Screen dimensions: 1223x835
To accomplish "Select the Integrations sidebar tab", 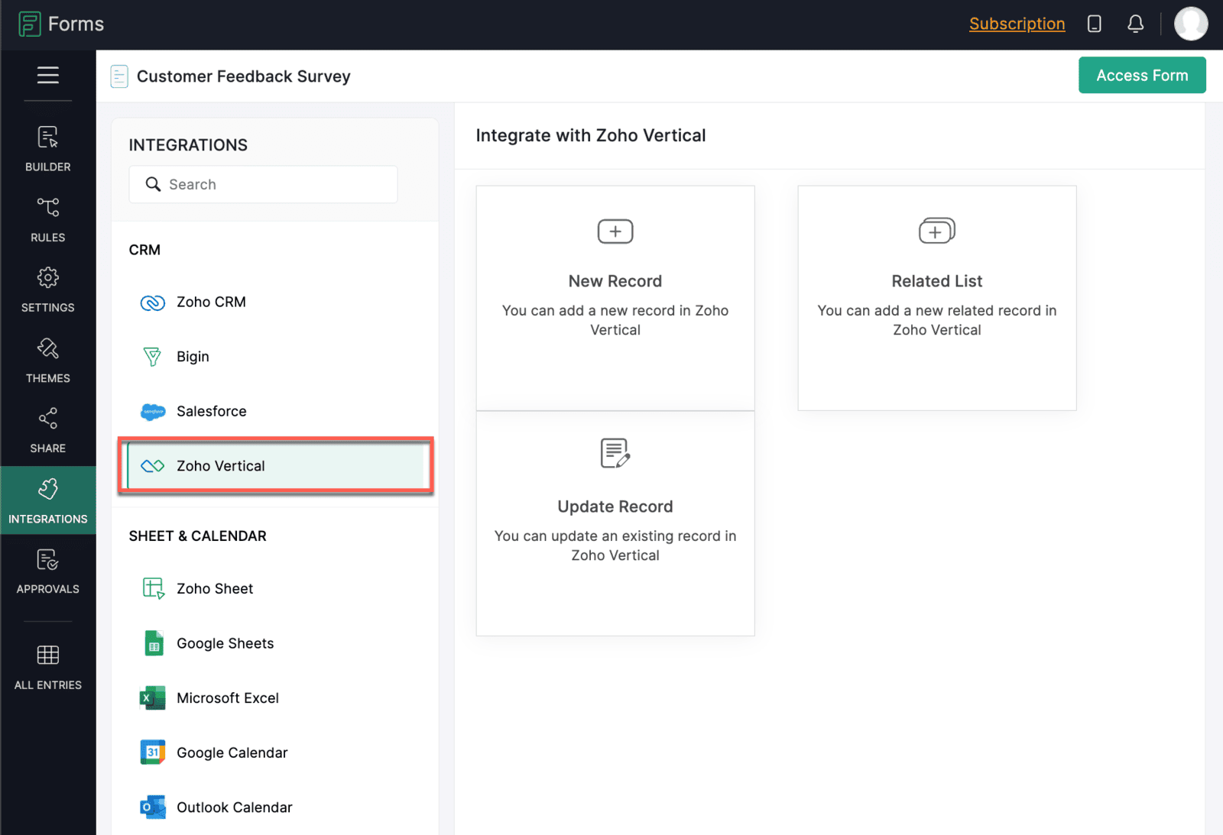I will pos(47,500).
